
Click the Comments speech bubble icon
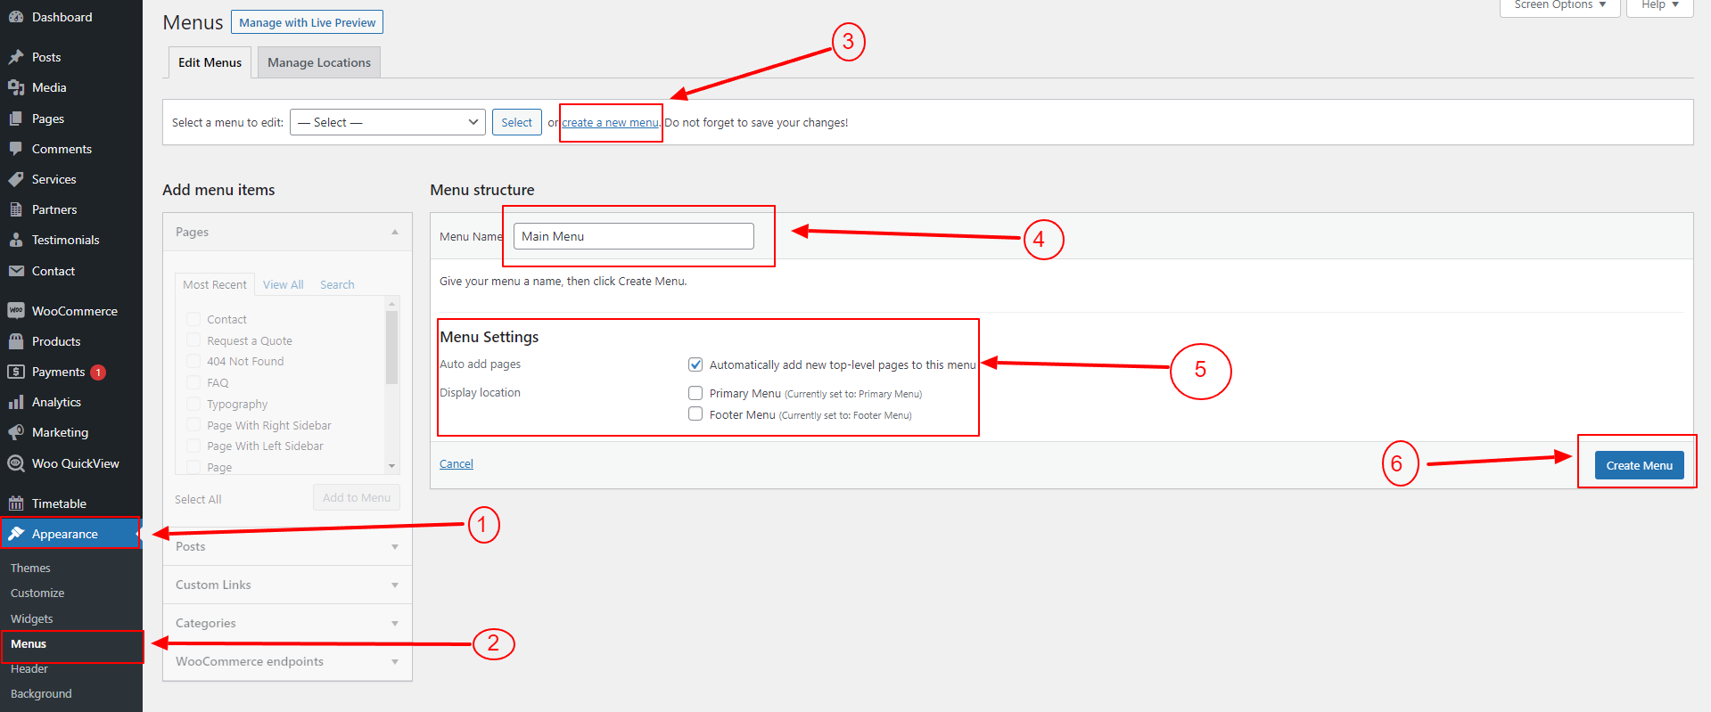click(x=16, y=149)
